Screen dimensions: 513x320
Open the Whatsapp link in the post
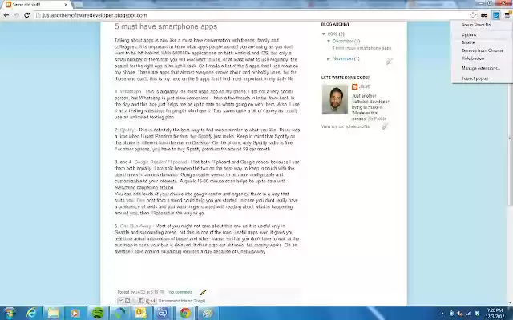(x=131, y=91)
